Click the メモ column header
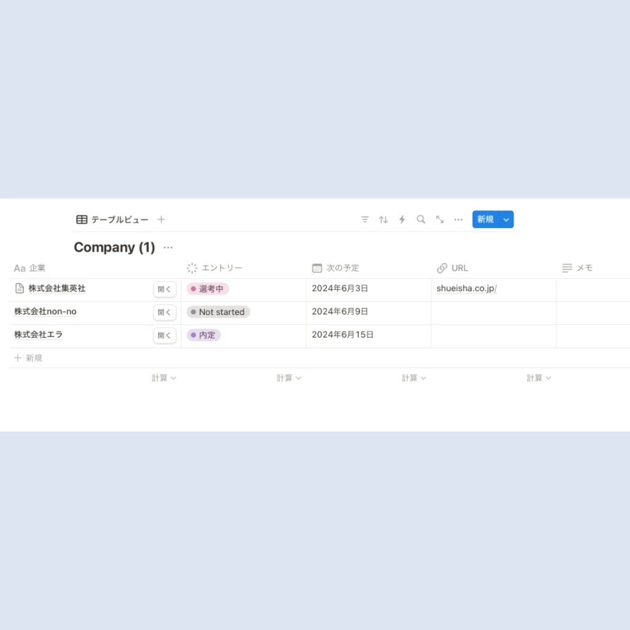The height and width of the screenshot is (630, 630). coord(594,268)
